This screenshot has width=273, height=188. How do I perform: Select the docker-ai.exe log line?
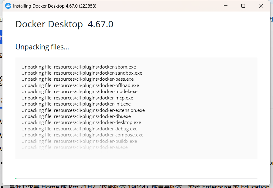pyautogui.click(x=74, y=147)
